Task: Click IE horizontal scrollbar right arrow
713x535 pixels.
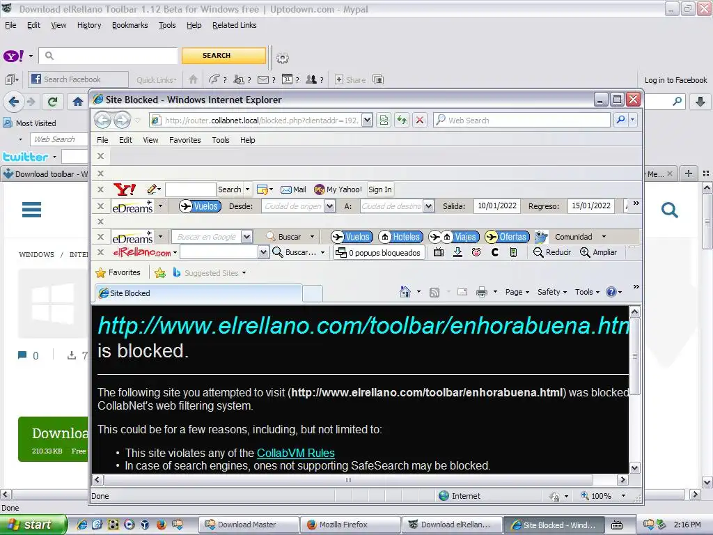Action: pos(622,480)
